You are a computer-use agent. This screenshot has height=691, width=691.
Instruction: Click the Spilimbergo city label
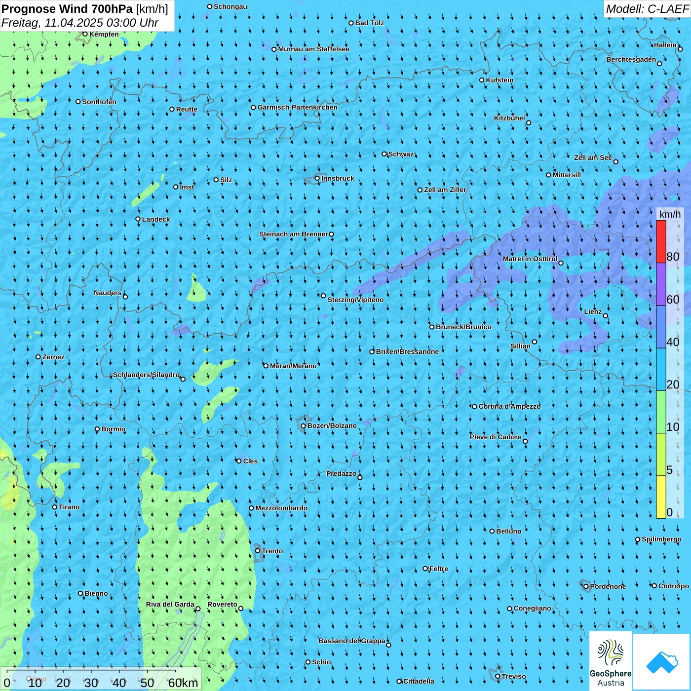pyautogui.click(x=661, y=539)
